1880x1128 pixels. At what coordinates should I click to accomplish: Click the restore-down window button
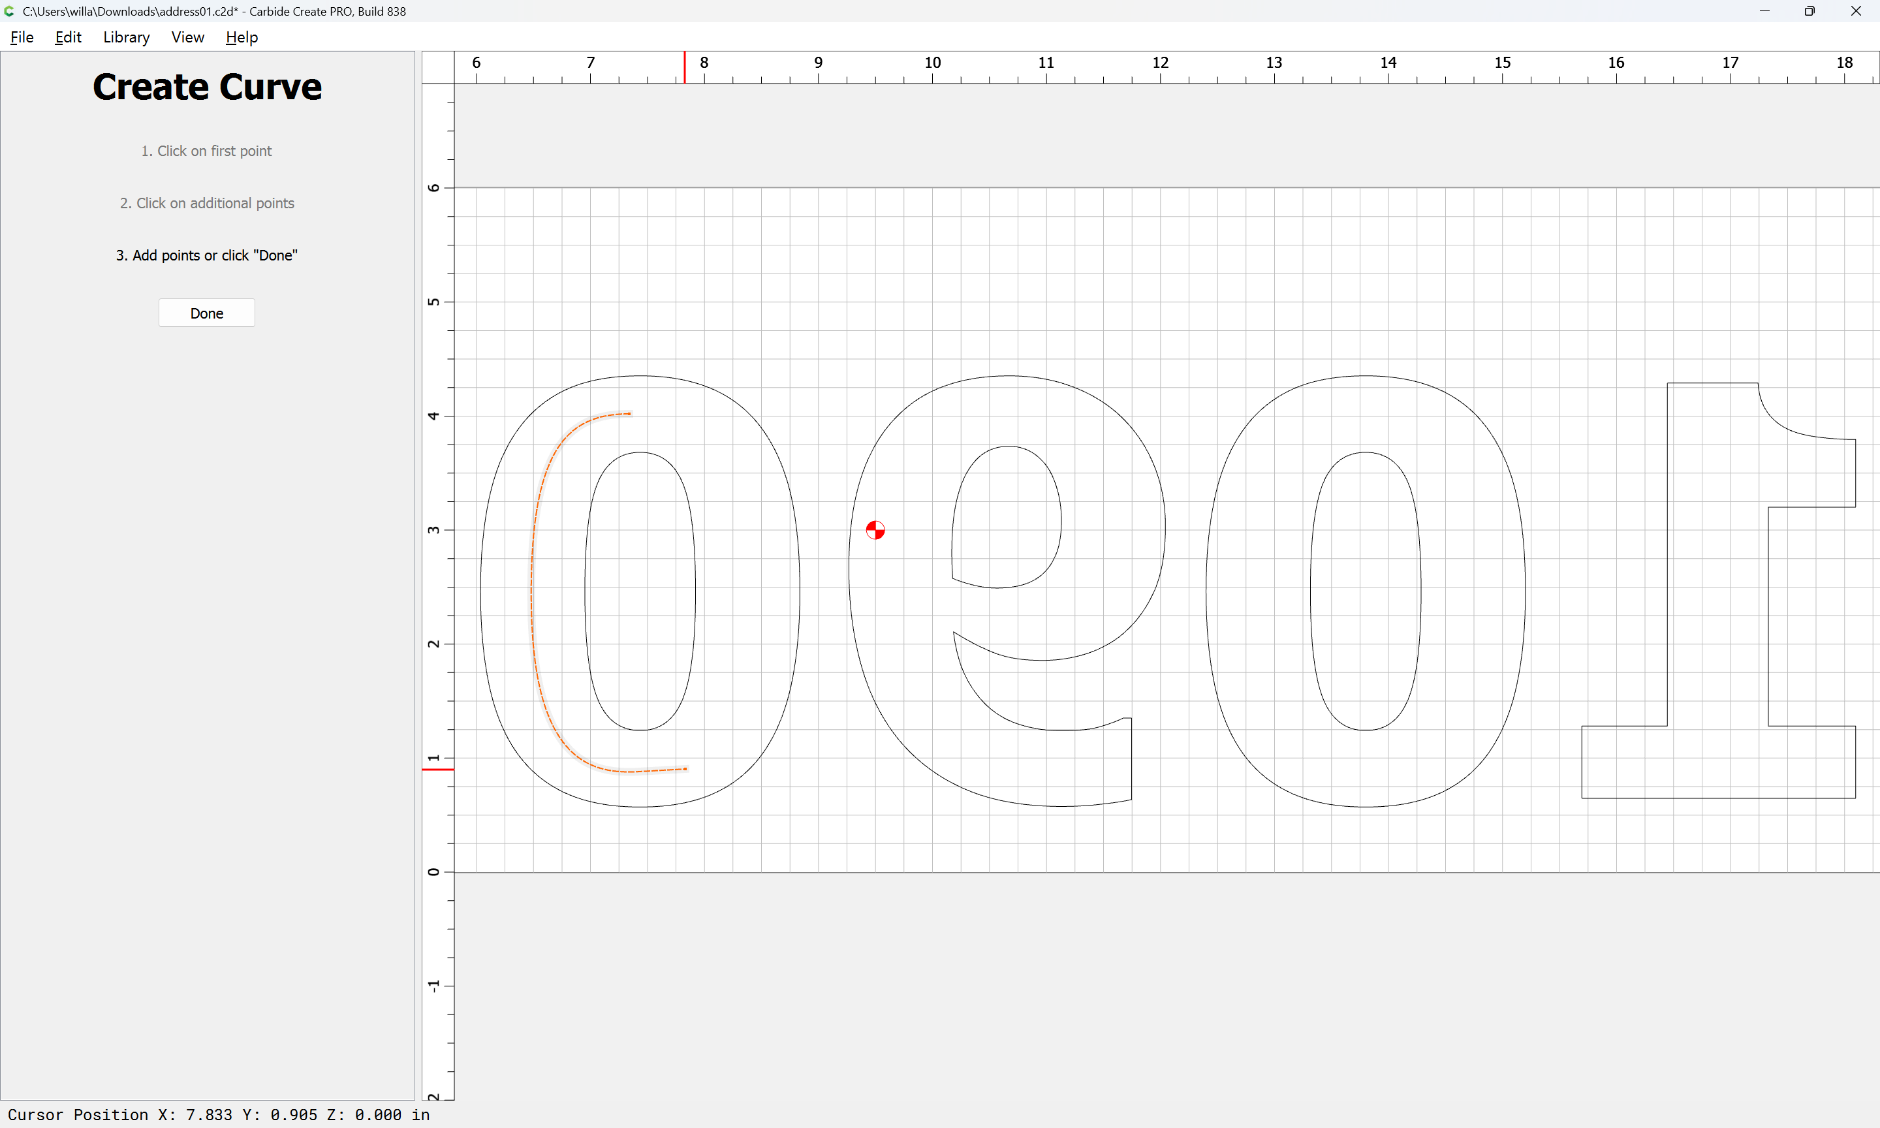pos(1809,11)
